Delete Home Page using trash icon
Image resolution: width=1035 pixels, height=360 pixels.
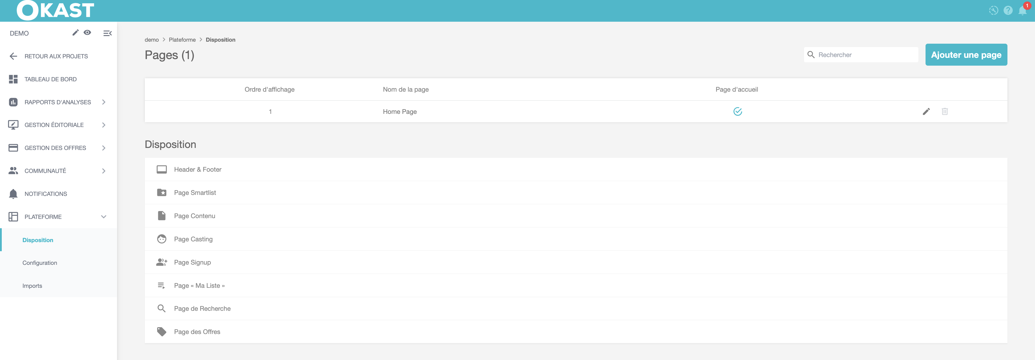tap(944, 112)
